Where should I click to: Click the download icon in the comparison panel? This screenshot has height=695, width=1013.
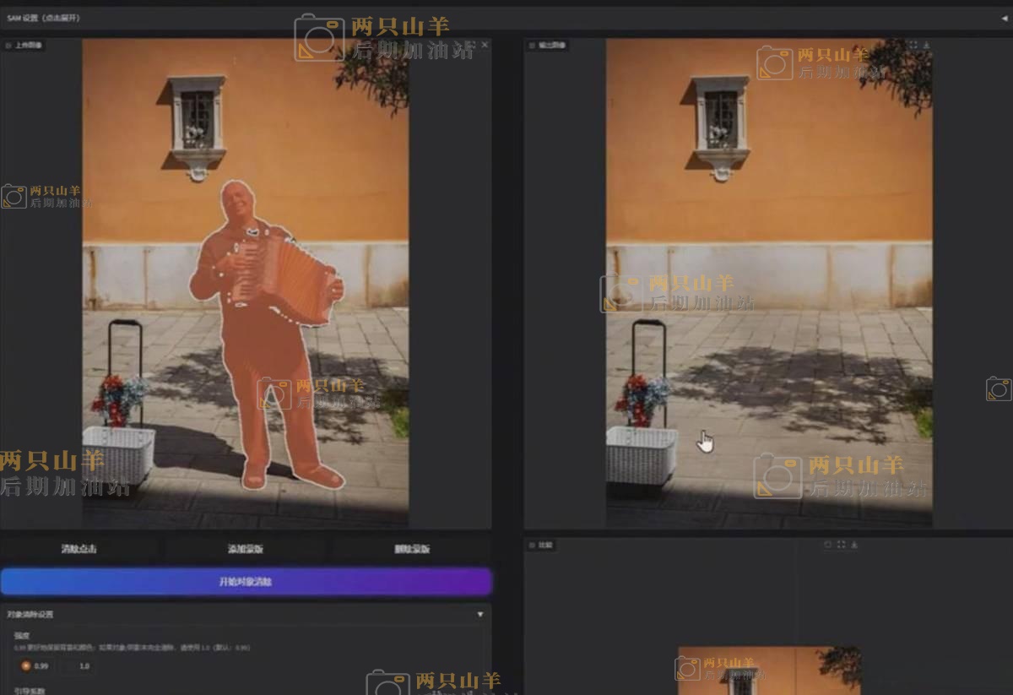(854, 545)
